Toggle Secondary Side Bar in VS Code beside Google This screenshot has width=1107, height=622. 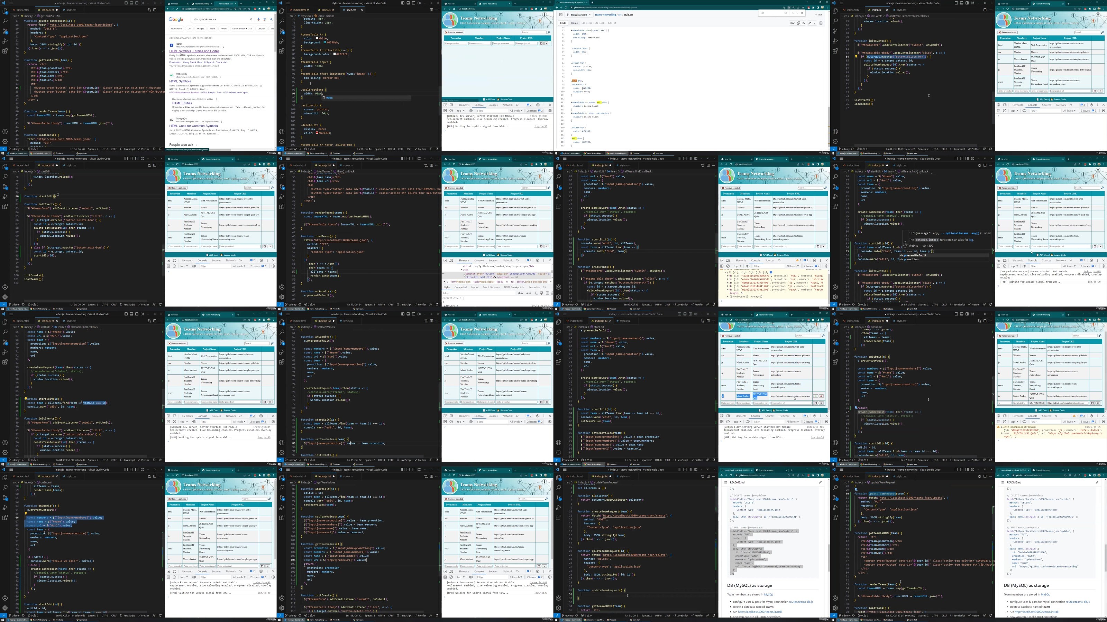coord(137,3)
